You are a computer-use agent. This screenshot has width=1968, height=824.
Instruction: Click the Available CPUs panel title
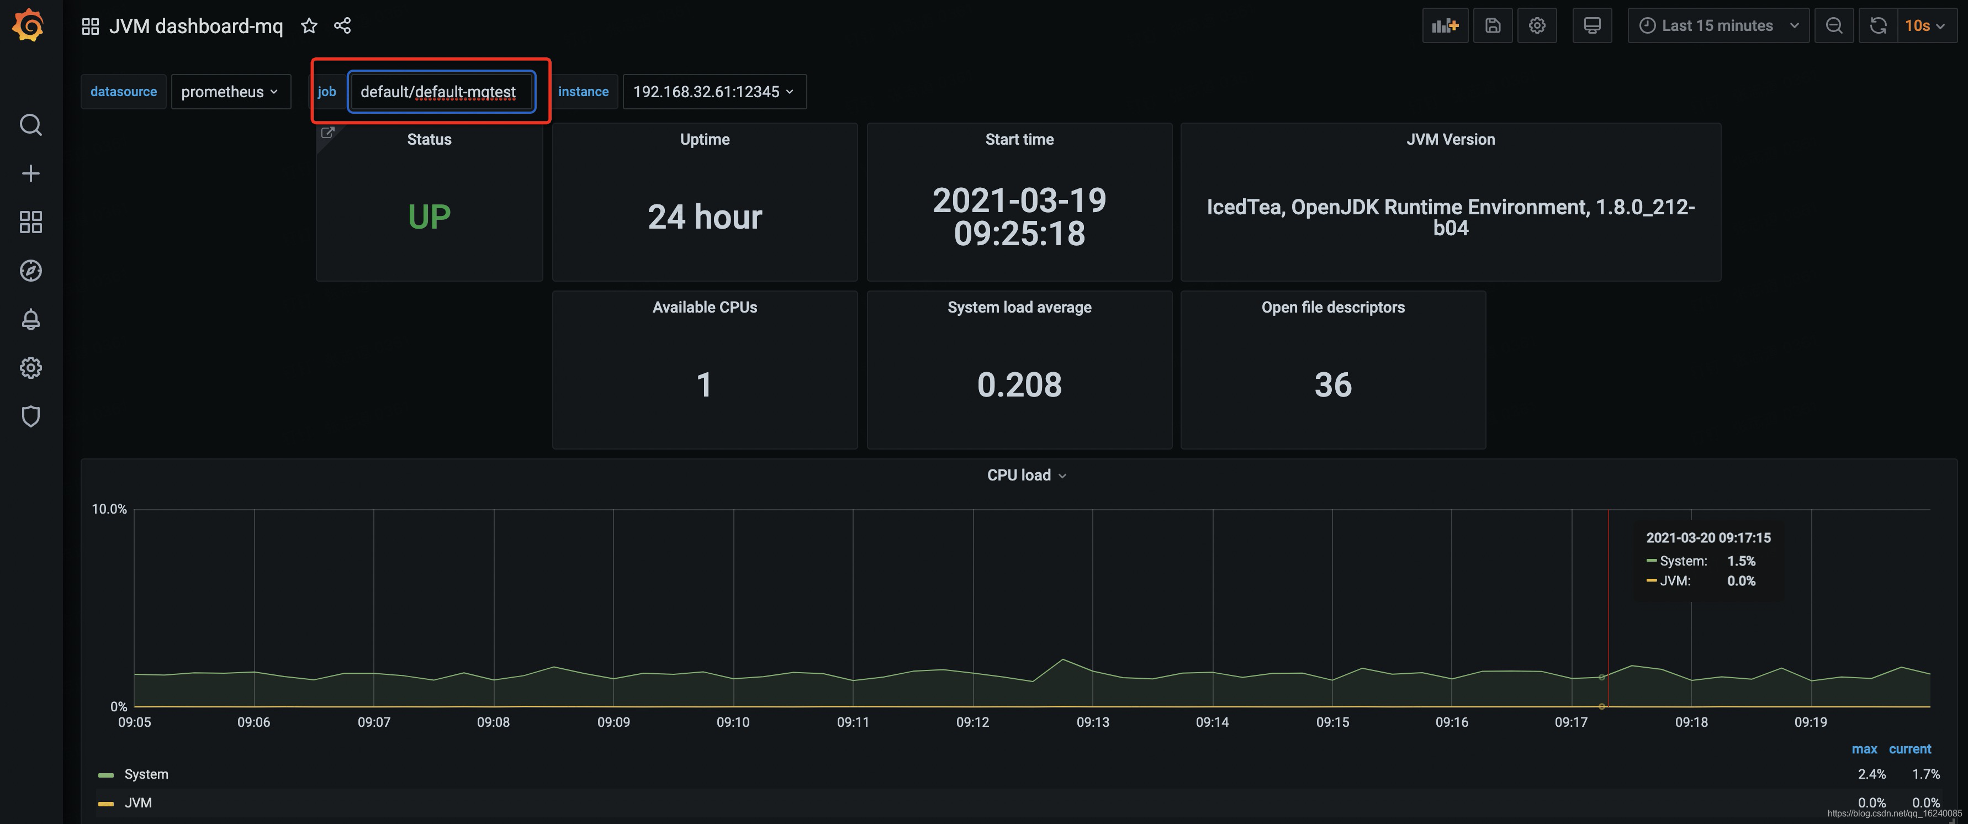[705, 307]
